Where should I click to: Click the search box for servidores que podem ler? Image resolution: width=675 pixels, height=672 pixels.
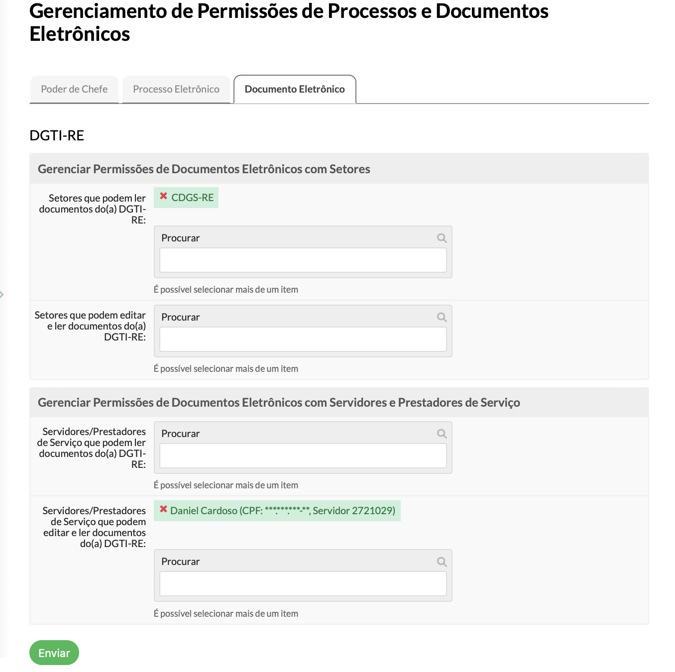pos(303,455)
